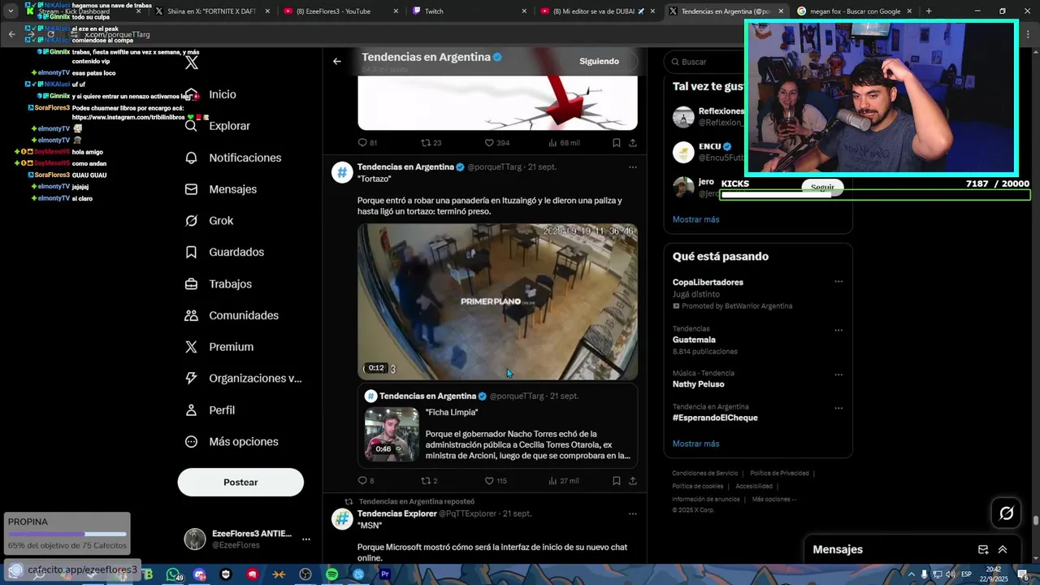Image resolution: width=1040 pixels, height=585 pixels.
Task: Go back with the profile back arrow
Action: (337, 61)
